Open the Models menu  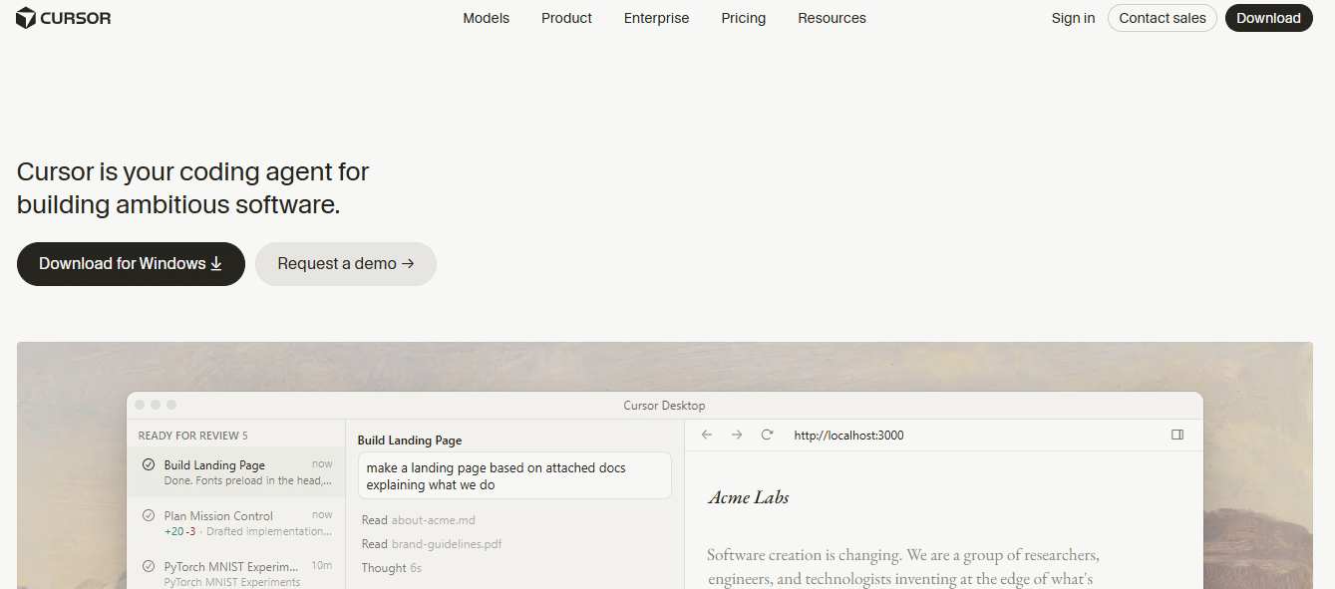coord(486,18)
